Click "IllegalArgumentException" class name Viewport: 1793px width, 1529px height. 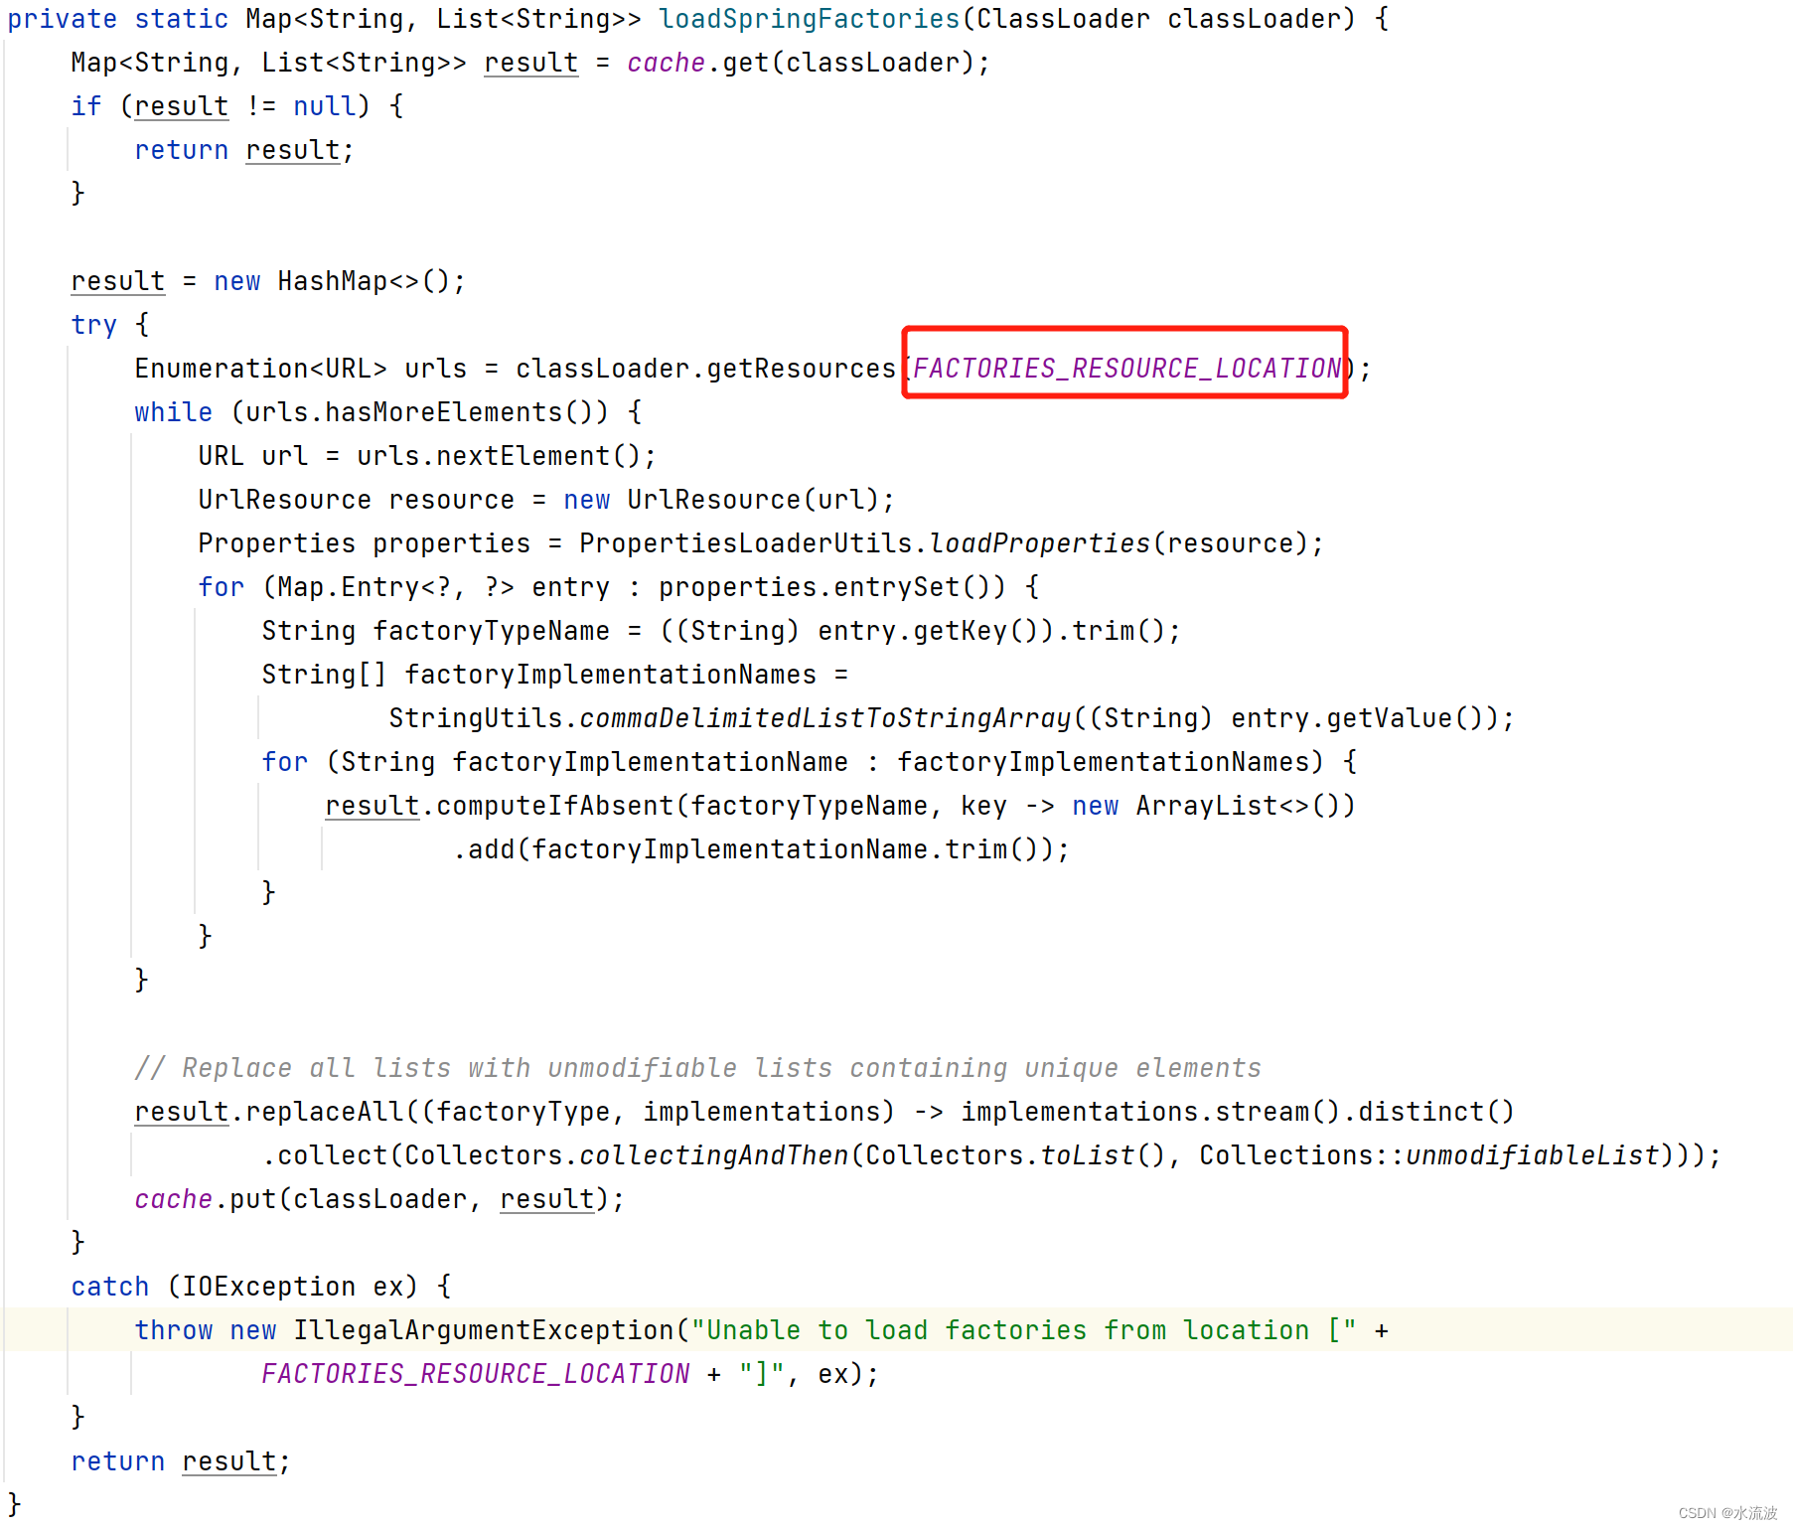click(484, 1330)
